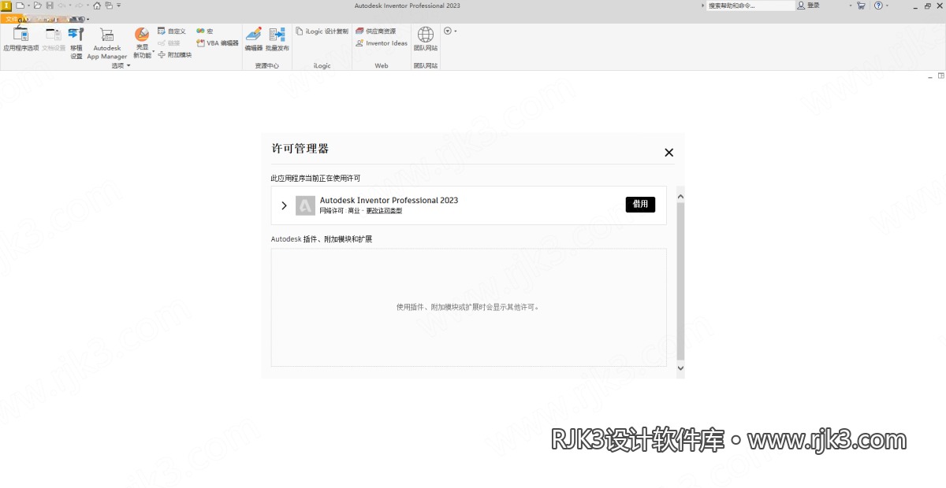The height and width of the screenshot is (488, 946).
Task: Click the inner window restore icon
Action: [940, 76]
